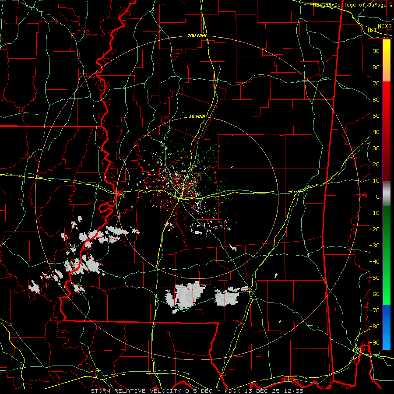Image resolution: width=394 pixels, height=394 pixels.
Task: Select the gray zero segment of color bar
Action: tap(387, 194)
